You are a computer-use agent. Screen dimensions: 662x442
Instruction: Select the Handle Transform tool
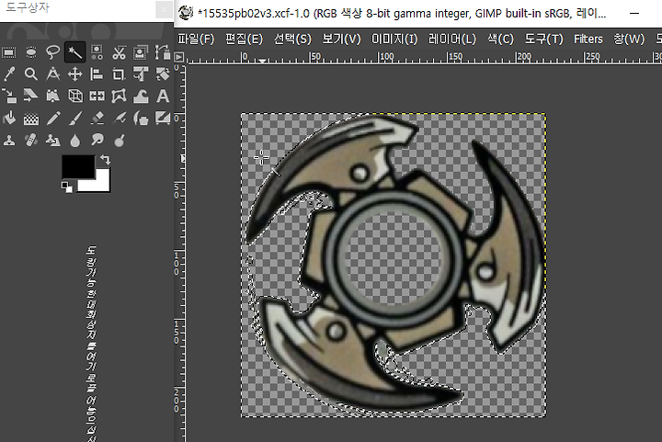click(x=52, y=96)
